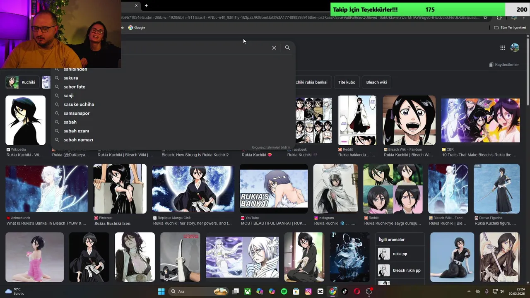Open Windows Start menu
This screenshot has height=298, width=530.
tap(161, 291)
